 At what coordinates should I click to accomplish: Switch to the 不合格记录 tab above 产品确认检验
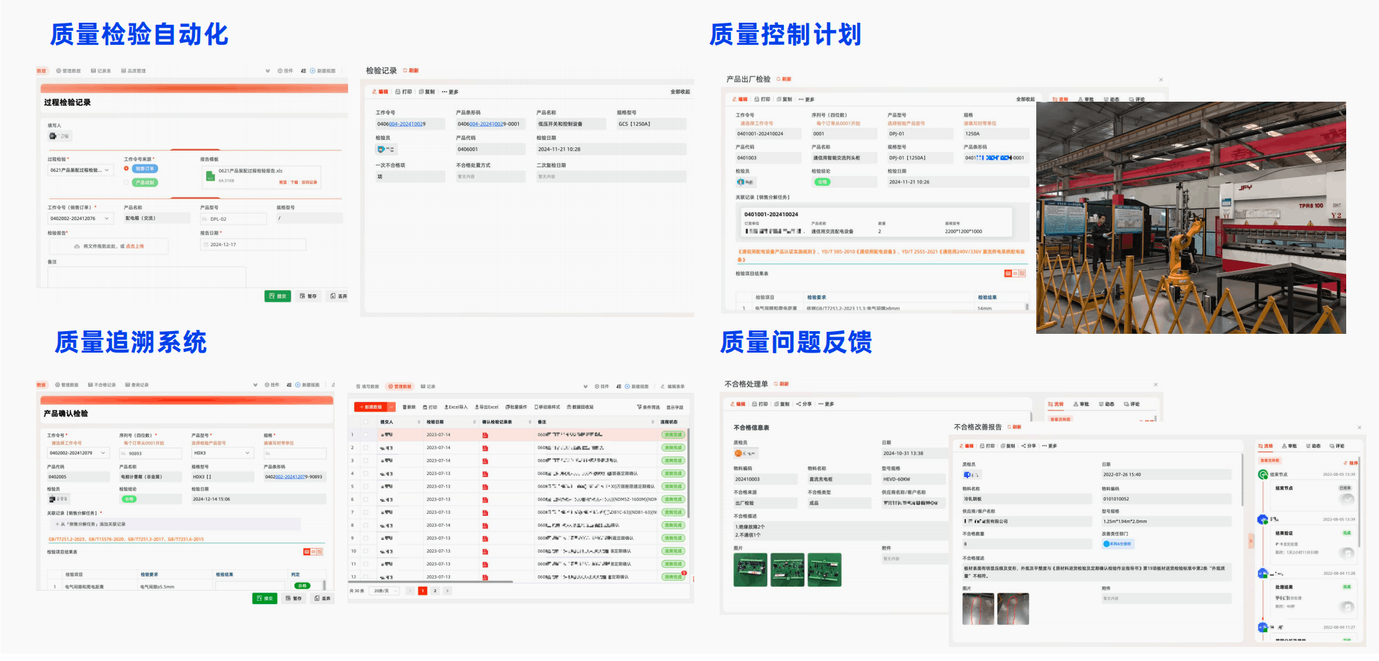coord(102,385)
